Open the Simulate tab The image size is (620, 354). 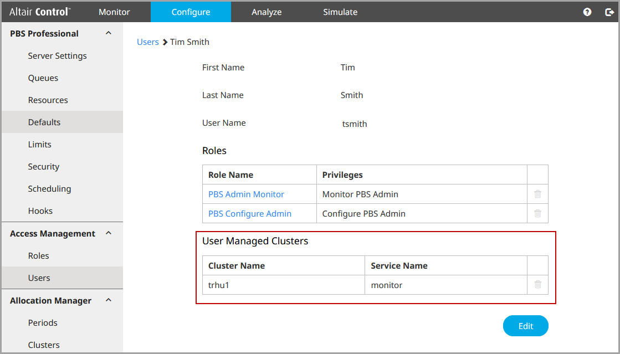(x=340, y=12)
